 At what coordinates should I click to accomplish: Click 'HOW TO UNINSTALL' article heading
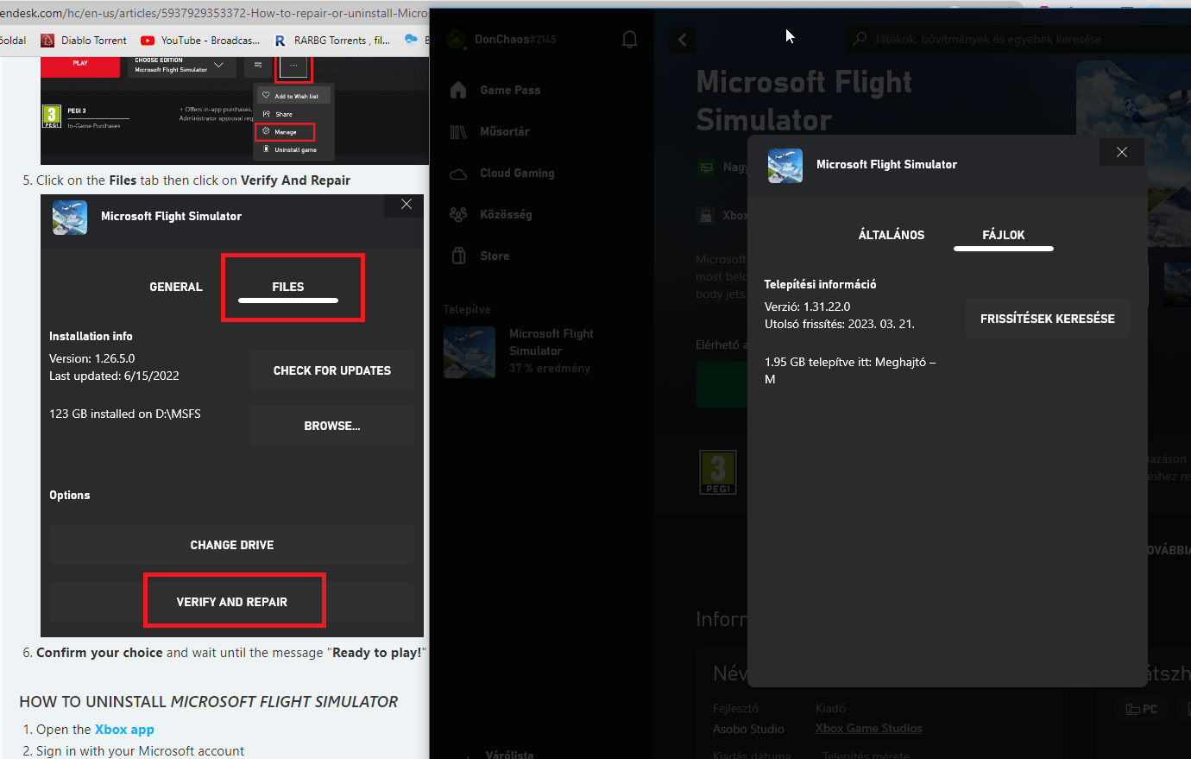[x=209, y=702]
